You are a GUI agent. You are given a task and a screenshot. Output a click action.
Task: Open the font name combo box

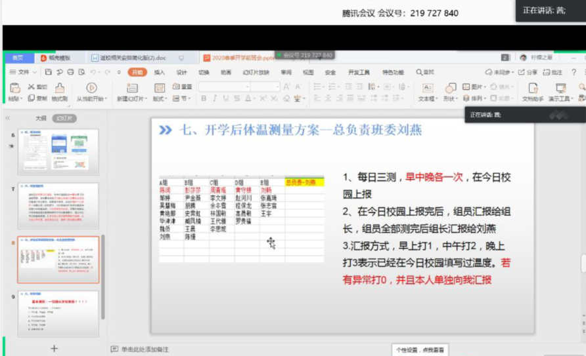coord(224,87)
